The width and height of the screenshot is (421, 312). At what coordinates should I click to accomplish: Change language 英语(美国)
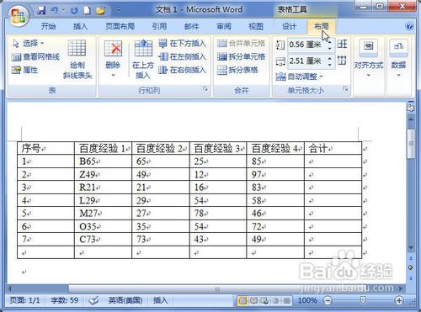[x=125, y=300]
